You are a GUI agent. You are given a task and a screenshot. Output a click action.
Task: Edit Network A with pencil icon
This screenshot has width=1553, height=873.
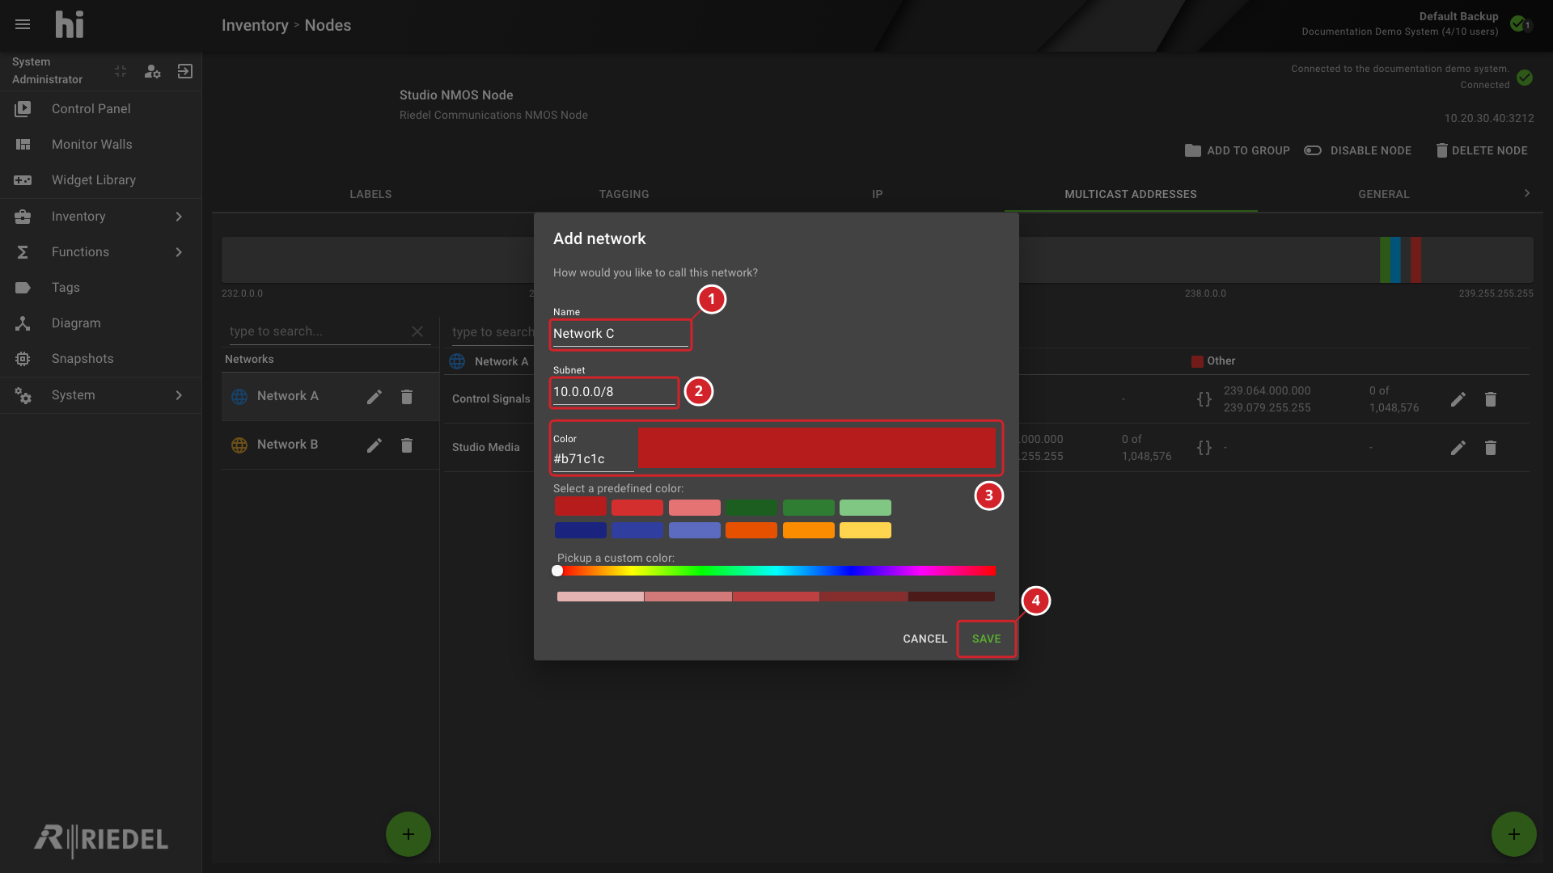374,397
